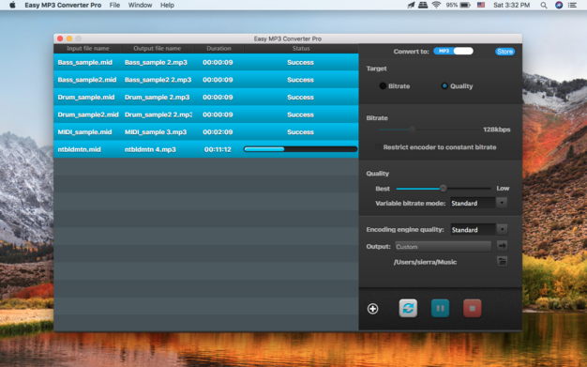This screenshot has height=367, width=587.
Task: Sort by Input file name column header
Action: 88,49
